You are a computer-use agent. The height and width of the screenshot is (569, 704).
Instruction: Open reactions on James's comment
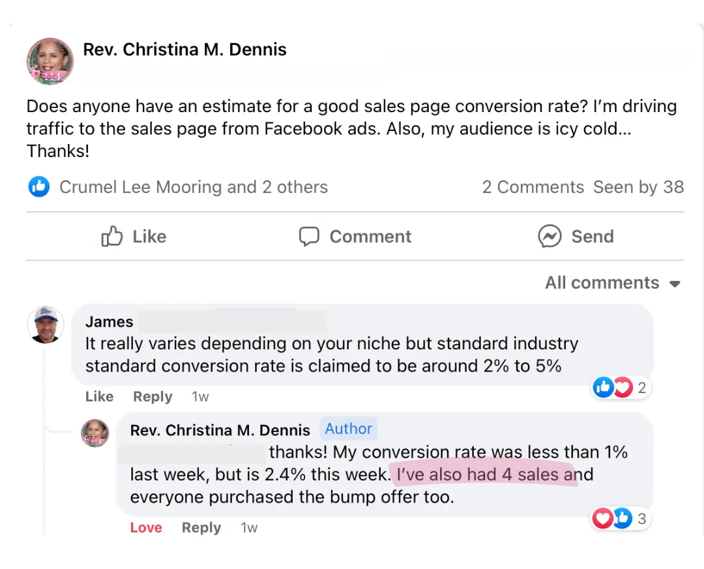point(620,388)
